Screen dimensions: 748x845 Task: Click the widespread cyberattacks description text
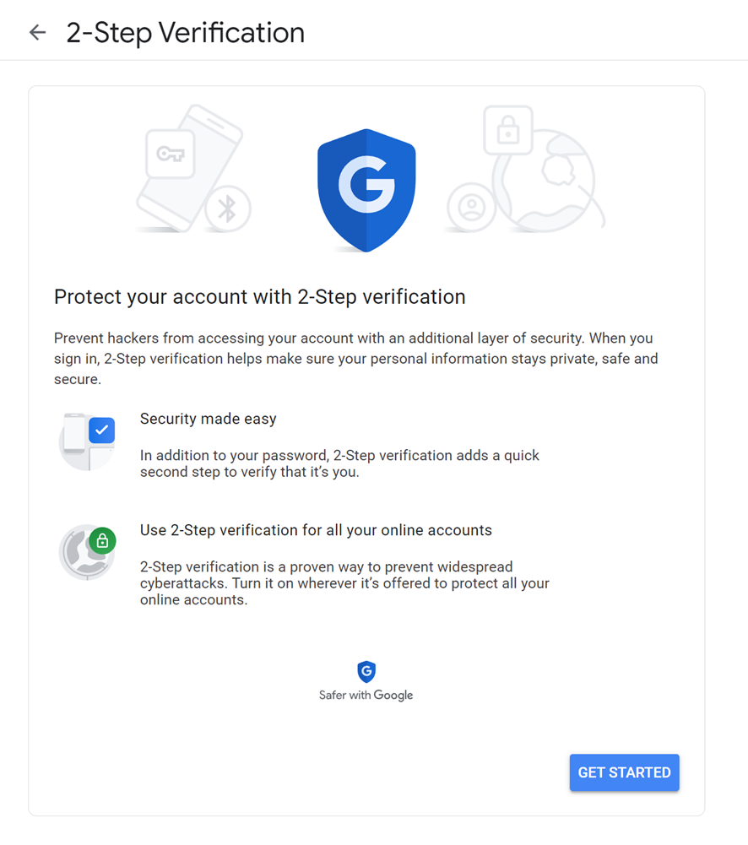pyautogui.click(x=344, y=583)
